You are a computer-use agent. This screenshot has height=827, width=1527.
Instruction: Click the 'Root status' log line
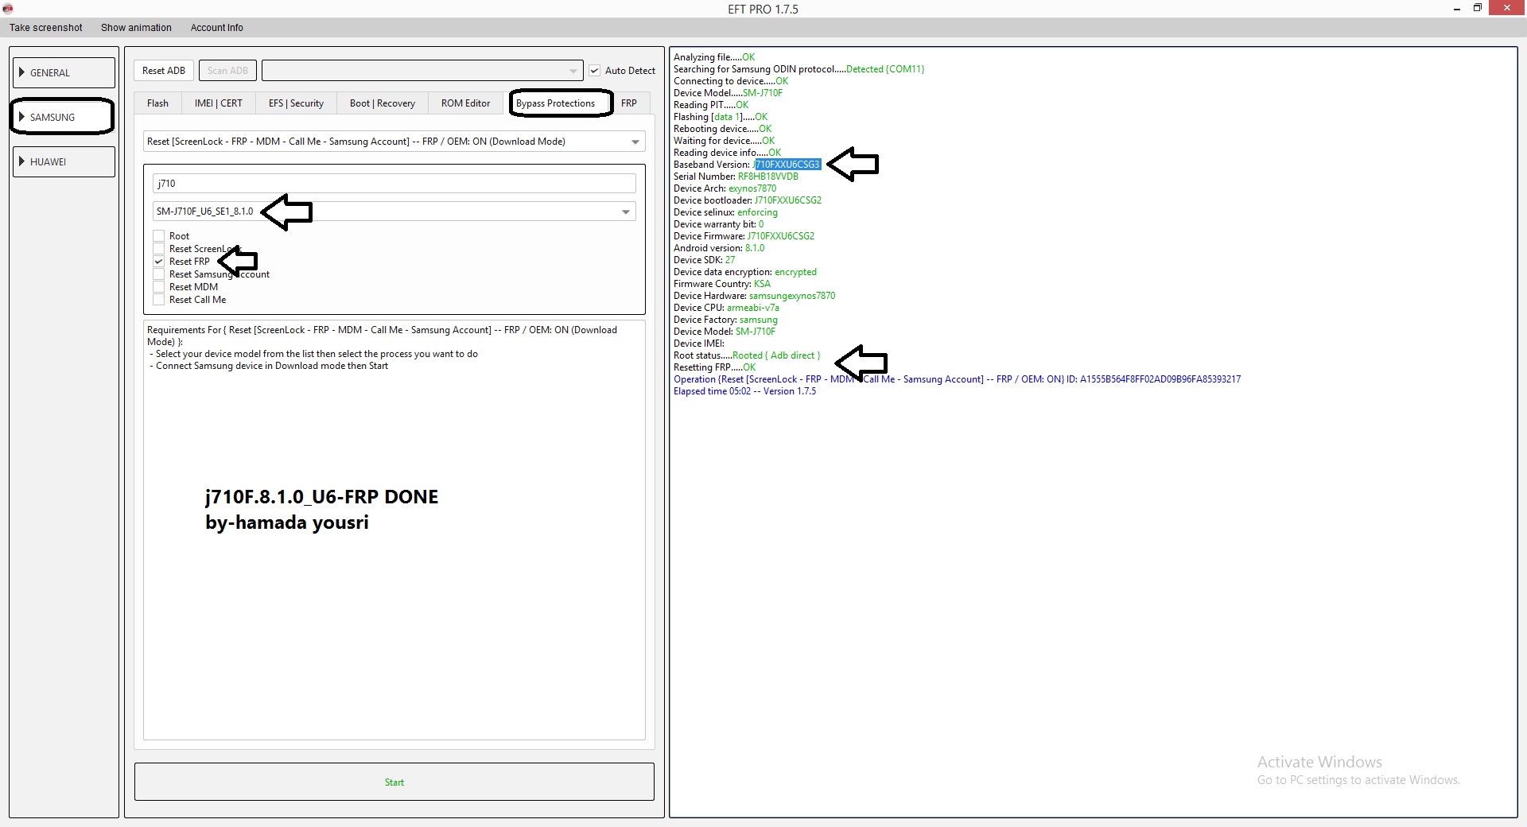point(747,355)
